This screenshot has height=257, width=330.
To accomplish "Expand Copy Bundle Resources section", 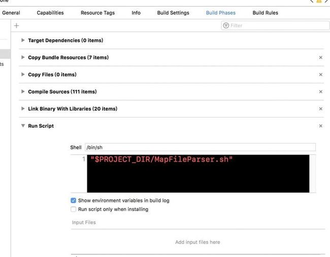I will click(x=23, y=57).
